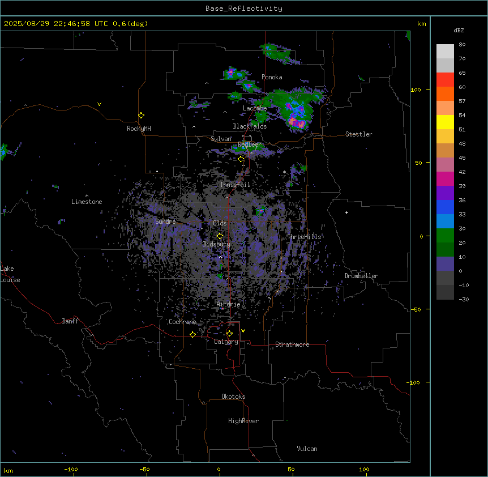This screenshot has width=488, height=477.
Task: Pick the light grey 70-80 dBZ legend swatch
Action: click(x=445, y=52)
